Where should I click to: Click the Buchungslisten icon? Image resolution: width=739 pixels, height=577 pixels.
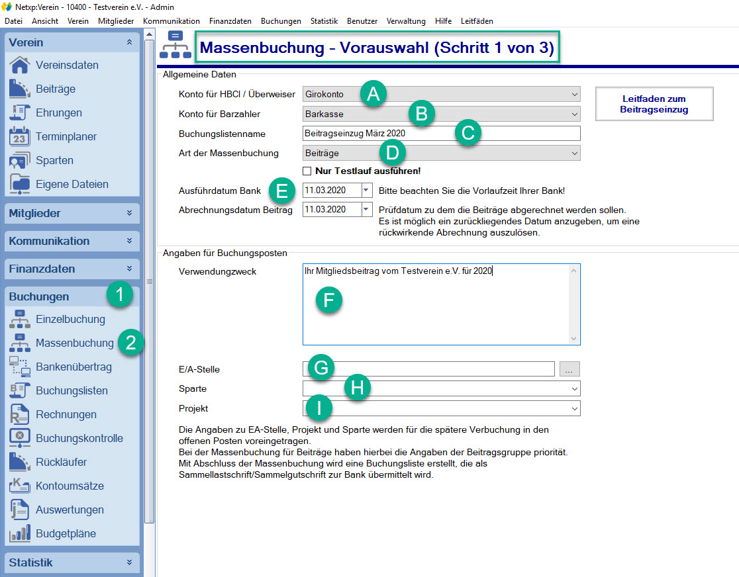[x=19, y=390]
